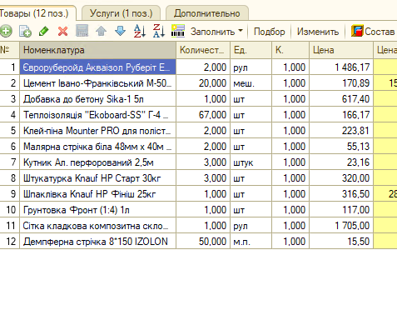The width and height of the screenshot is (397, 315).
Task: Click the barcode scan icon
Action: [178, 31]
